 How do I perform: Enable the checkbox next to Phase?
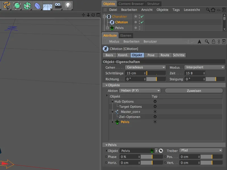(106, 157)
